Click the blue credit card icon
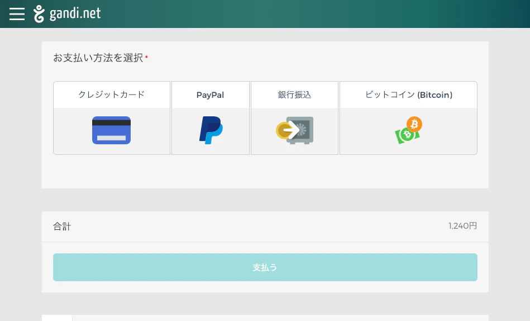The image size is (530, 321). click(112, 130)
